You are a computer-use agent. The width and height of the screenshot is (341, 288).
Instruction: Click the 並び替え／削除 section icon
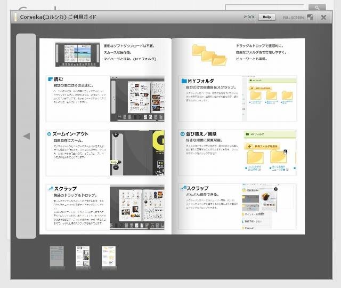[182, 134]
